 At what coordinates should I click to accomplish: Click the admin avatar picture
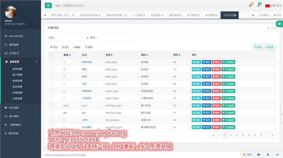pyautogui.click(x=11, y=12)
